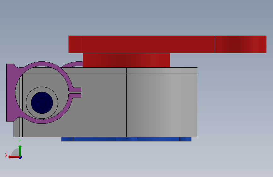Click the blue Z axis dot on the triad
The image size is (273, 177).
pyautogui.click(x=20, y=157)
